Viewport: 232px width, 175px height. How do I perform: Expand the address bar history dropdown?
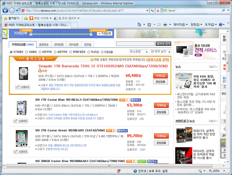pos(147,11)
